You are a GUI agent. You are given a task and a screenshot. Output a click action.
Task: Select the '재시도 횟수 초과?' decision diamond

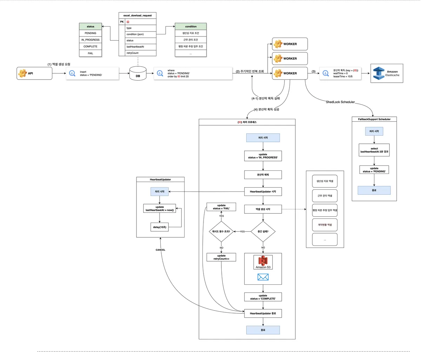tap(221, 232)
